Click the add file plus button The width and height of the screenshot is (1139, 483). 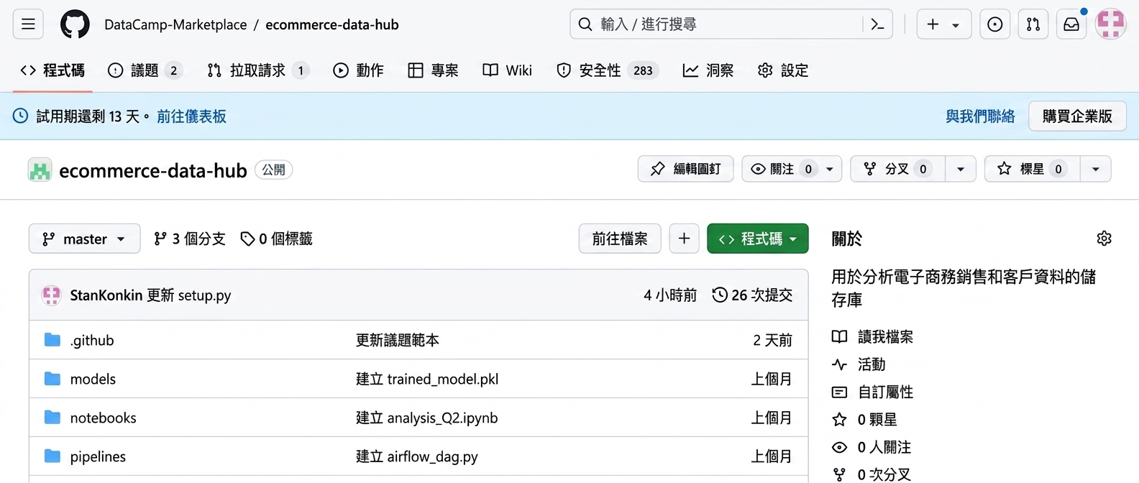pos(684,239)
